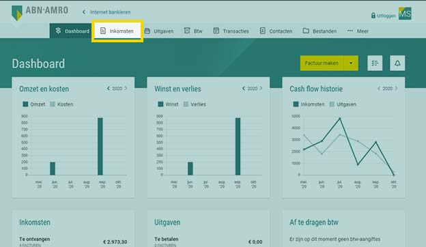The height and width of the screenshot is (247, 426).
Task: Open the task checklist icon button
Action: click(x=375, y=63)
